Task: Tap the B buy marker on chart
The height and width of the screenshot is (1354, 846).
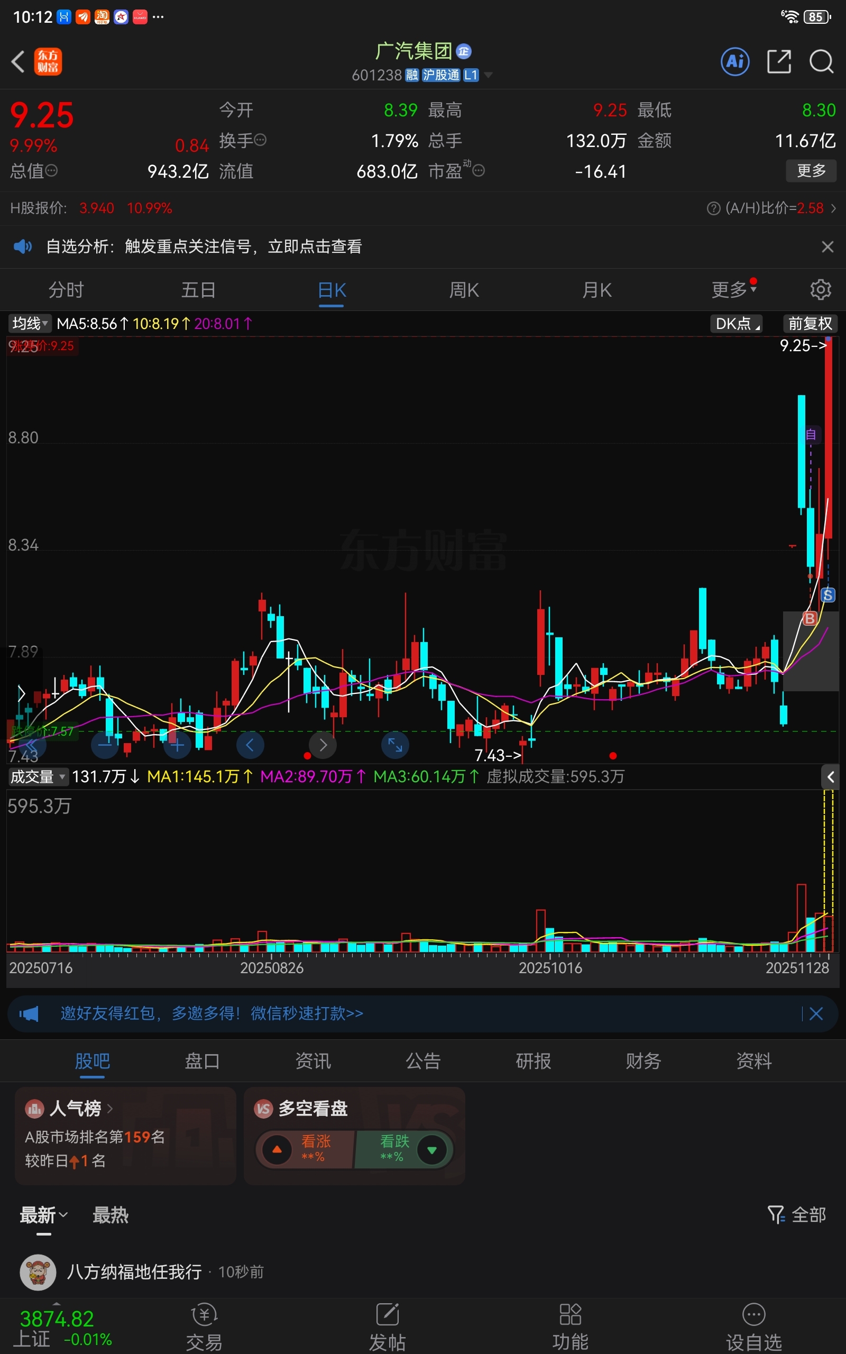Action: [810, 618]
